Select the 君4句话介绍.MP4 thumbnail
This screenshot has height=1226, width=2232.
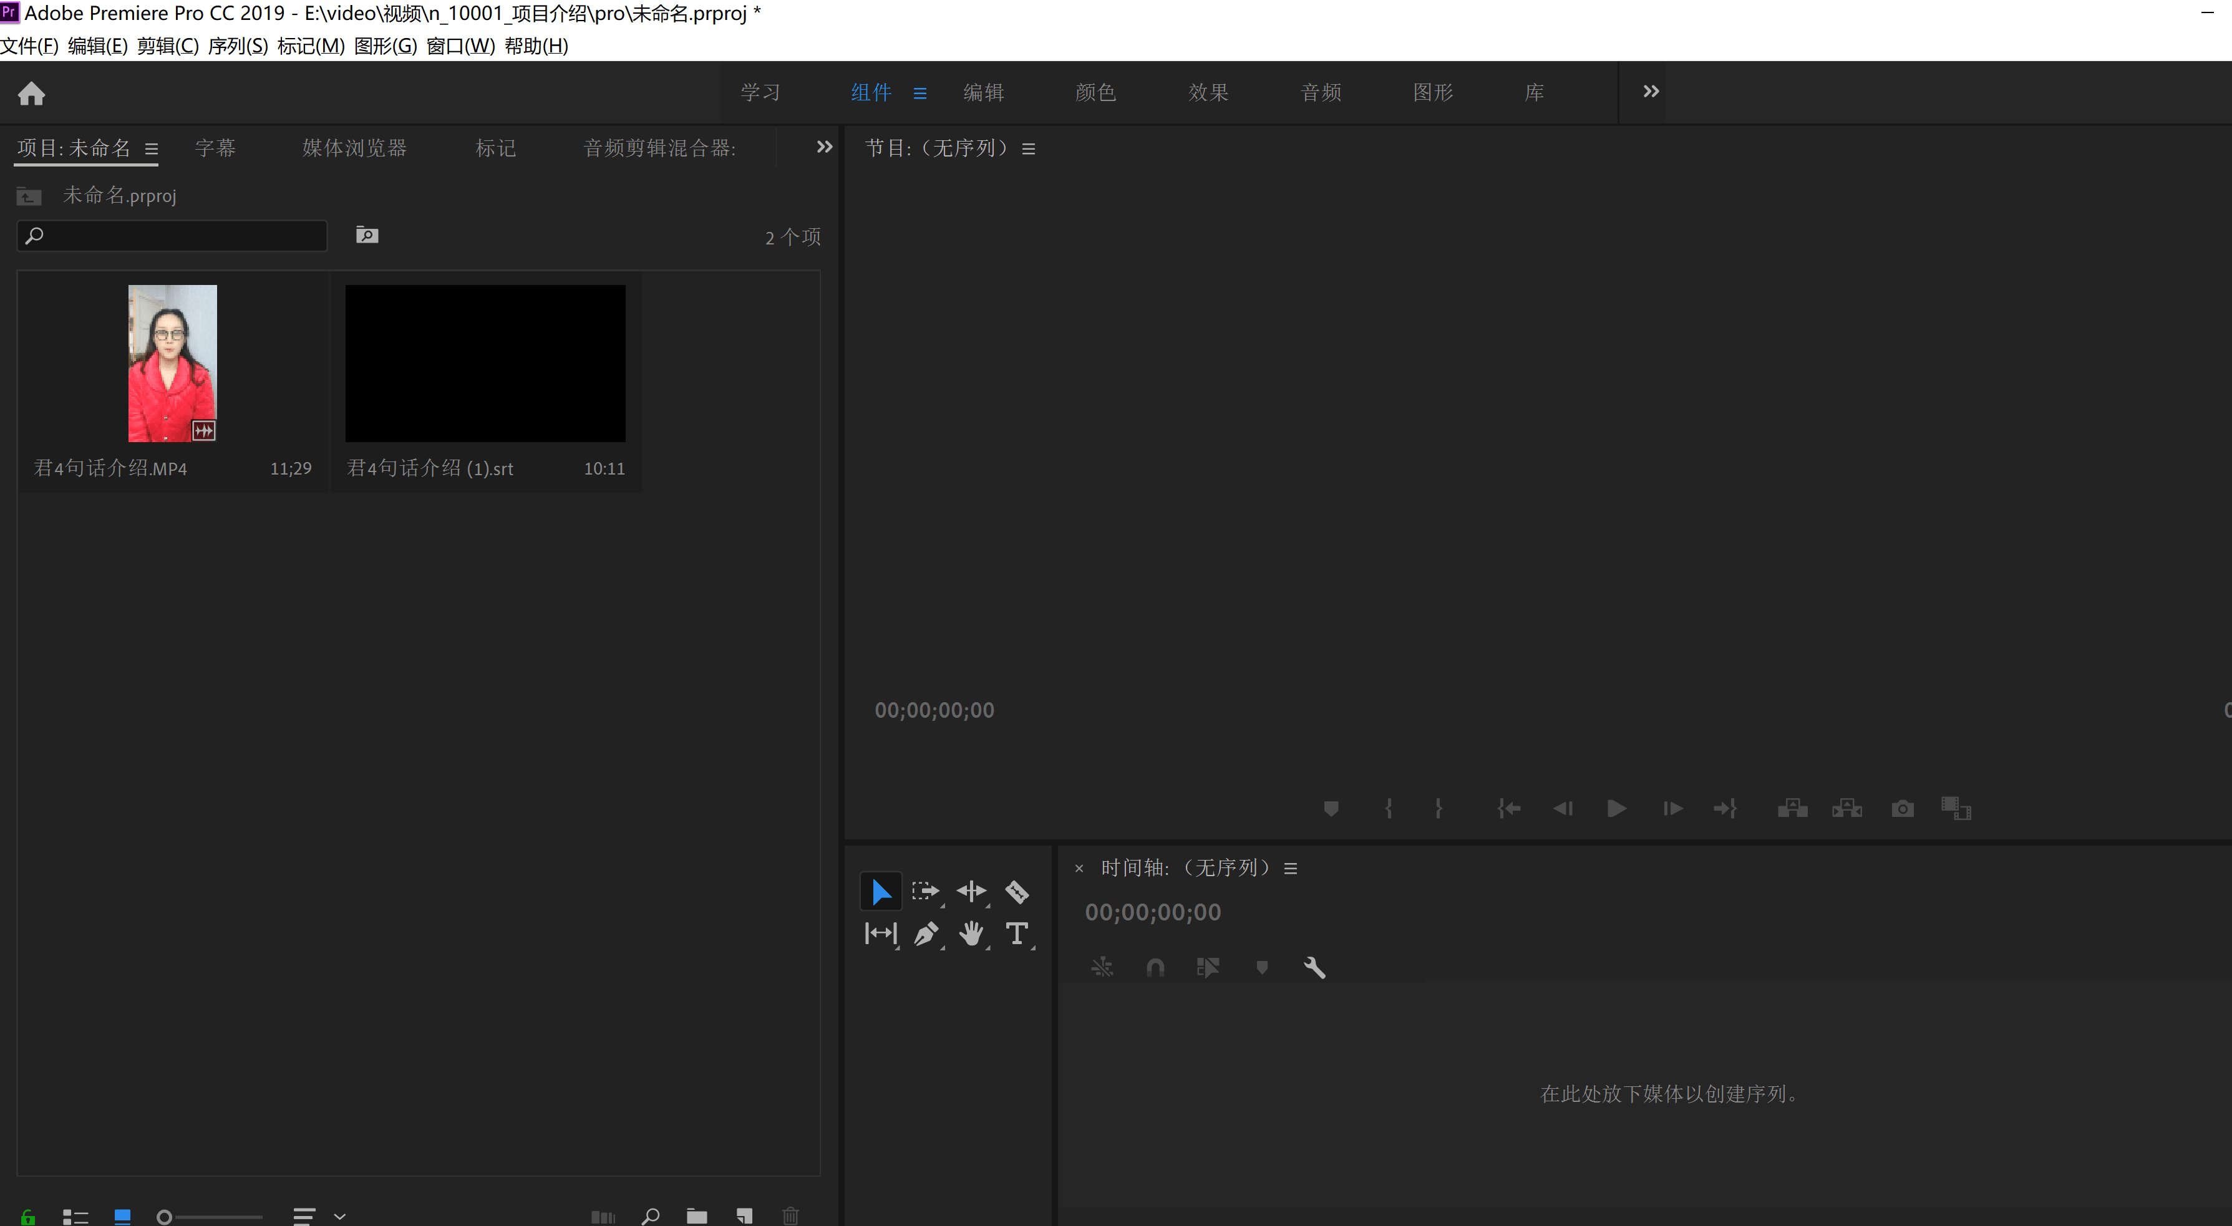172,363
